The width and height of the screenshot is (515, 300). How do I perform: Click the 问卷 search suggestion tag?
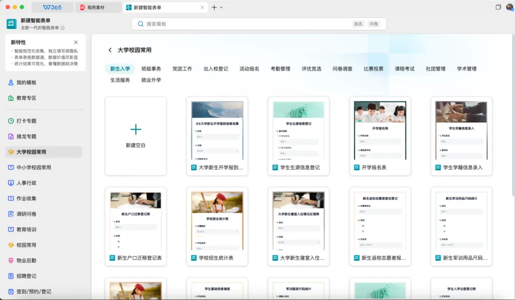(x=373, y=24)
